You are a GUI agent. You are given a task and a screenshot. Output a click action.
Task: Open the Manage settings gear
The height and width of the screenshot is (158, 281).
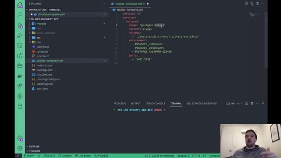tap(20, 148)
